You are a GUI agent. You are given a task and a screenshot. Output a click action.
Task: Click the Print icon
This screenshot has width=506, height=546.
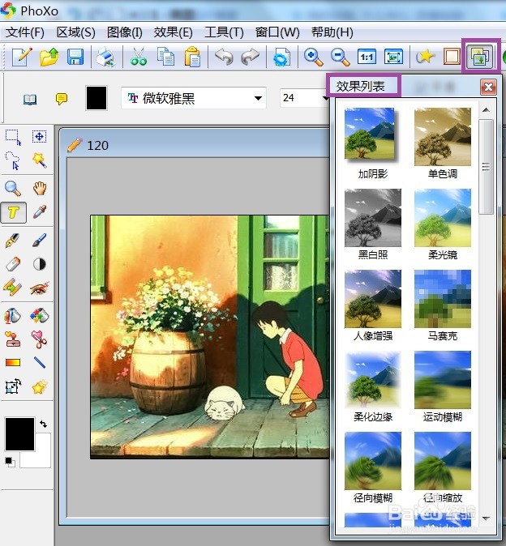click(105, 57)
